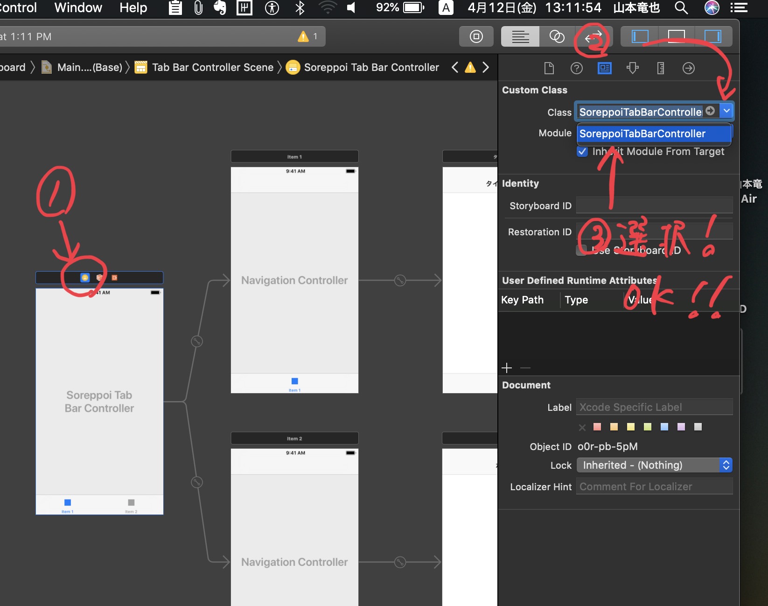Click the Library button in toolbar
This screenshot has width=768, height=606.
(476, 36)
